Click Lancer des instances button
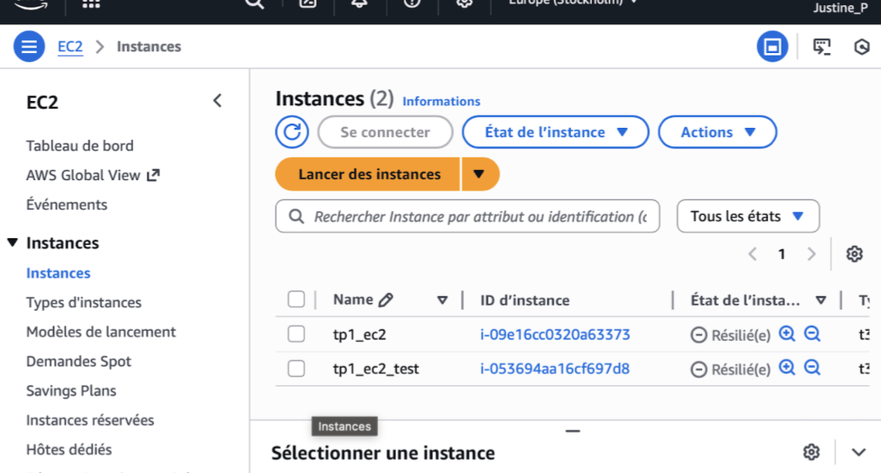The width and height of the screenshot is (881, 473). point(368,174)
